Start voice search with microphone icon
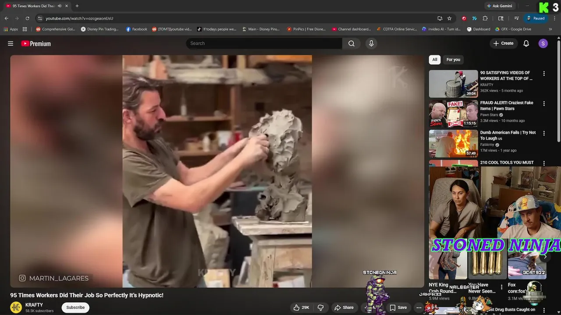This screenshot has height=315, width=561. (371, 43)
